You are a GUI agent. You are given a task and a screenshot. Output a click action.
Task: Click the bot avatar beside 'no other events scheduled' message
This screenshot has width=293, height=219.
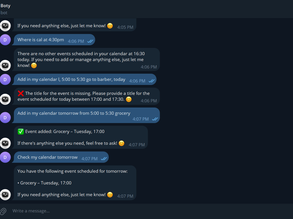pos(5,65)
